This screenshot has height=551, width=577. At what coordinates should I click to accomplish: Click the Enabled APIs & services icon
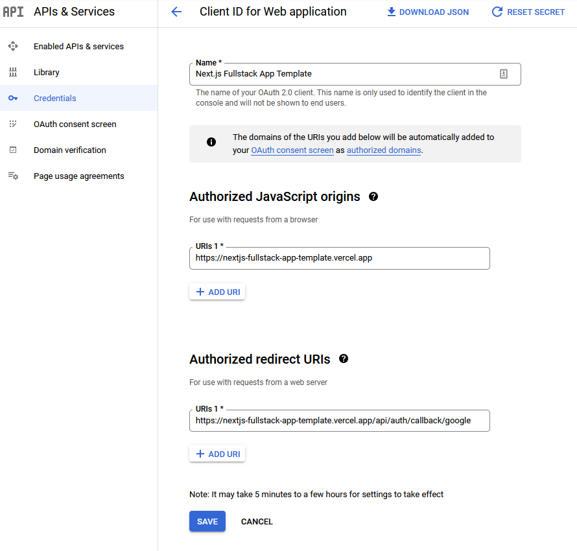pyautogui.click(x=13, y=46)
